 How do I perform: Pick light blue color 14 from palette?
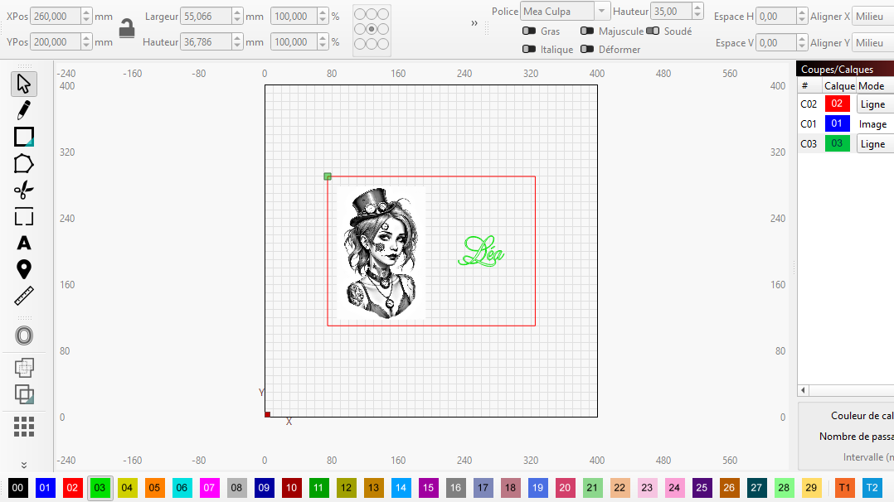(401, 488)
